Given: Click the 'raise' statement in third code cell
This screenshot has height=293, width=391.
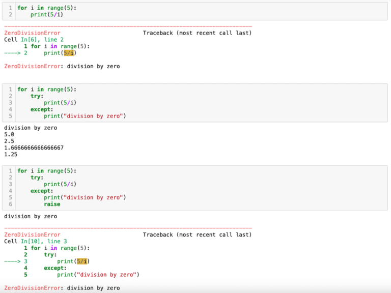Looking at the screenshot, I should click(52, 204).
